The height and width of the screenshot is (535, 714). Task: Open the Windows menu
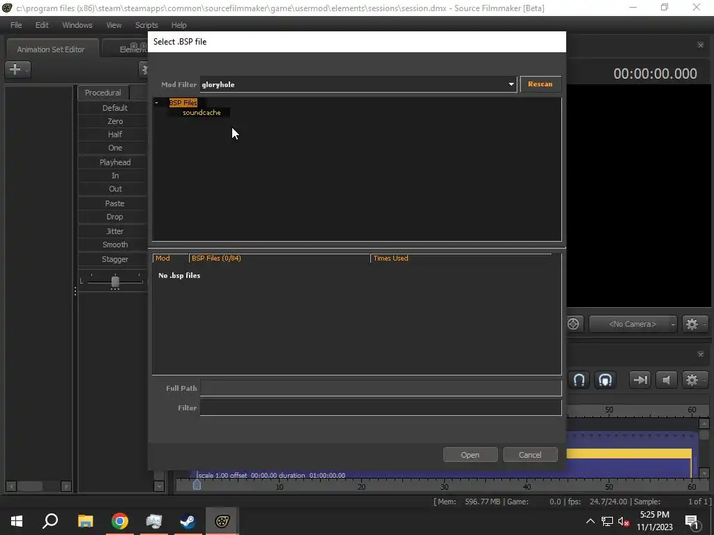click(77, 25)
